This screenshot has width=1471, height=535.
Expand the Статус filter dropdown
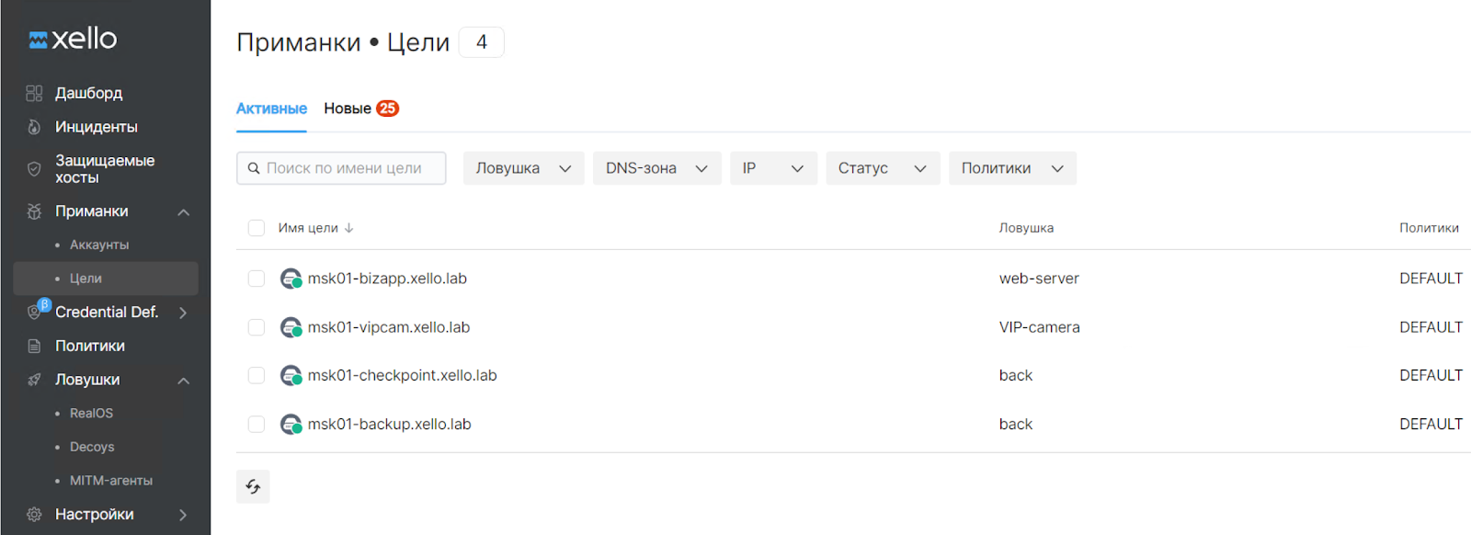(882, 168)
